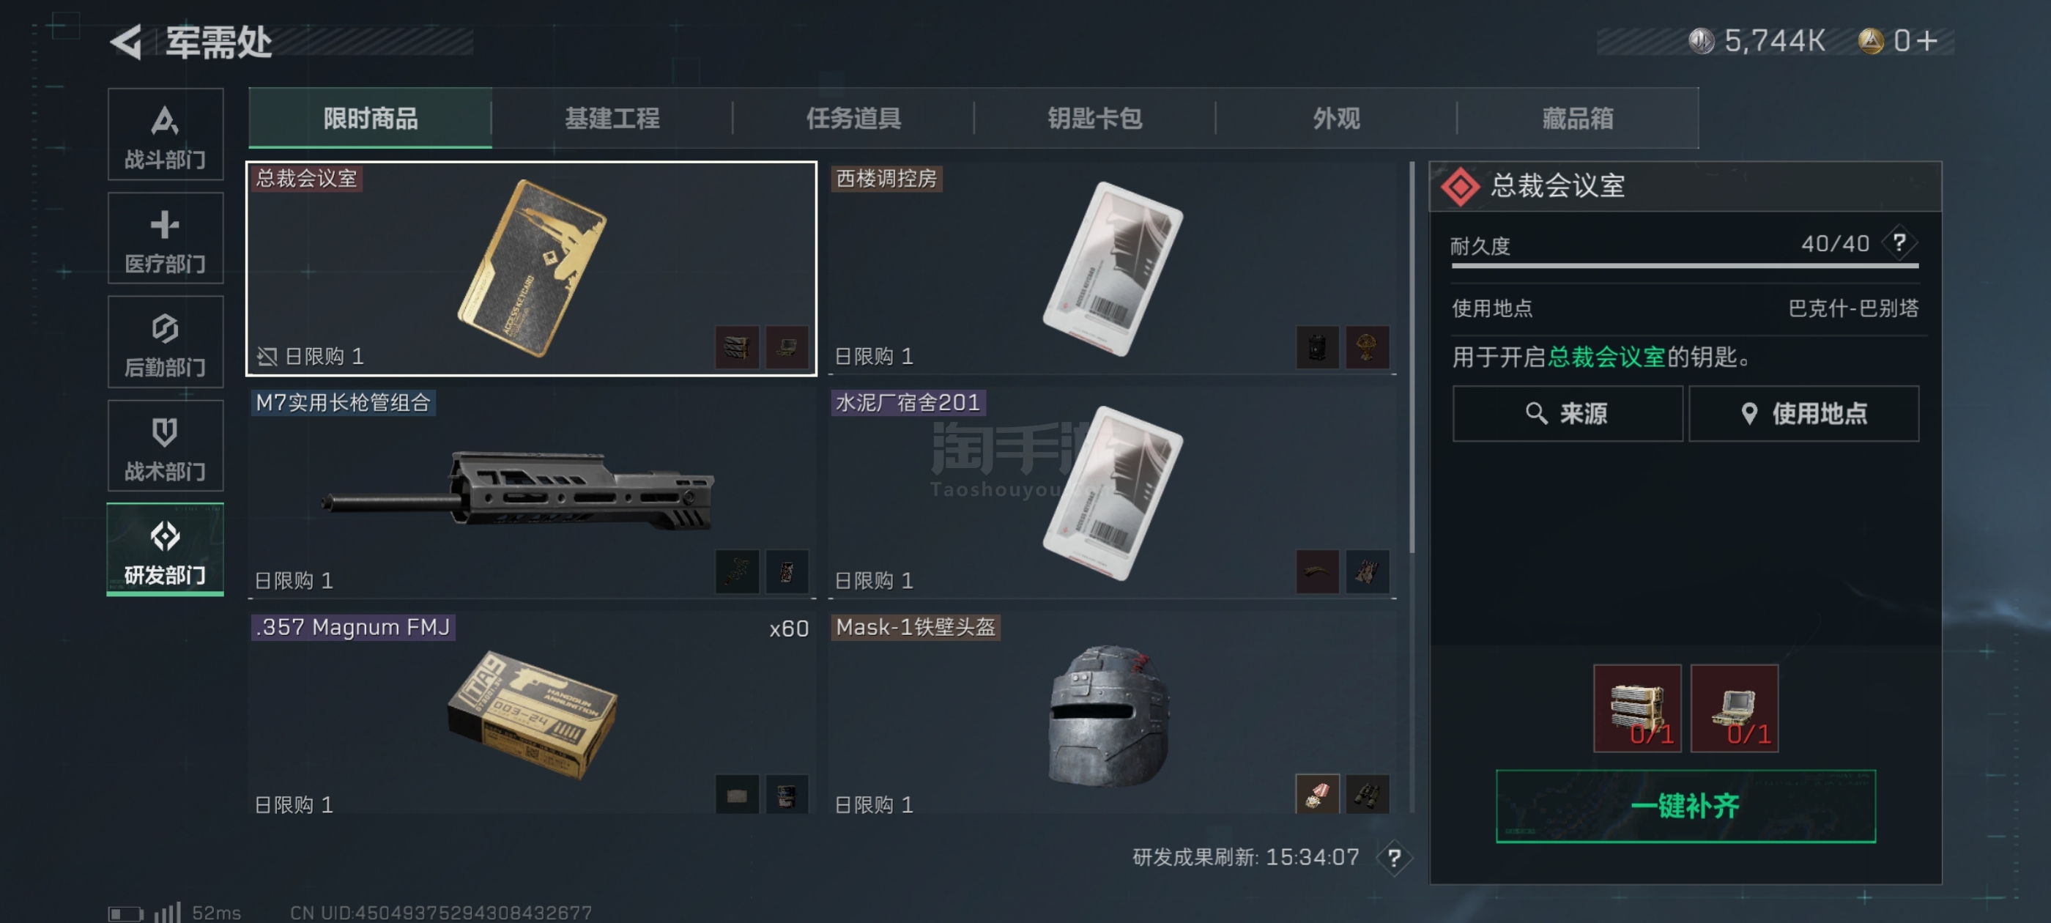Select the 西楼调控房 keycard item
This screenshot has width=2051, height=923.
(x=1112, y=268)
